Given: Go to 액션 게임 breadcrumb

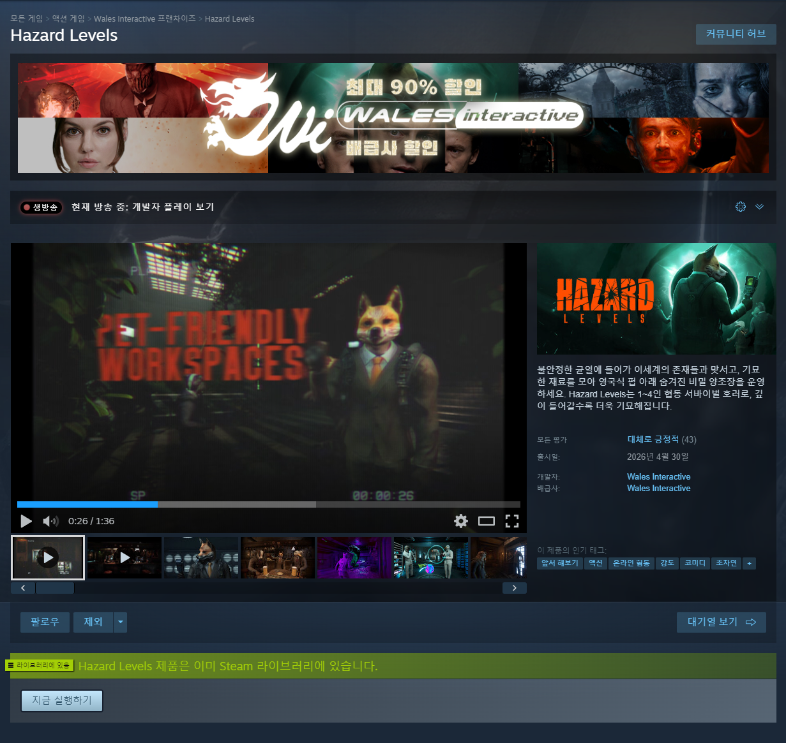Looking at the screenshot, I should click(68, 18).
